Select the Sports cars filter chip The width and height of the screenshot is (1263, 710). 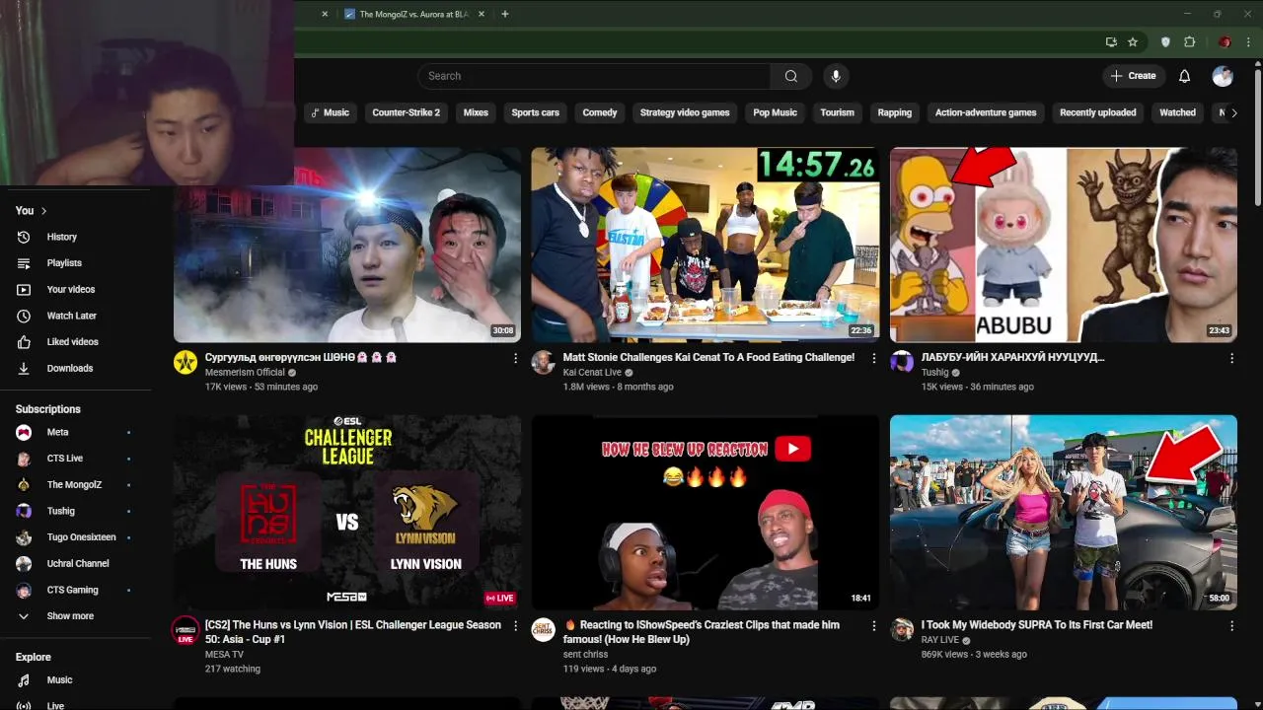[535, 112]
